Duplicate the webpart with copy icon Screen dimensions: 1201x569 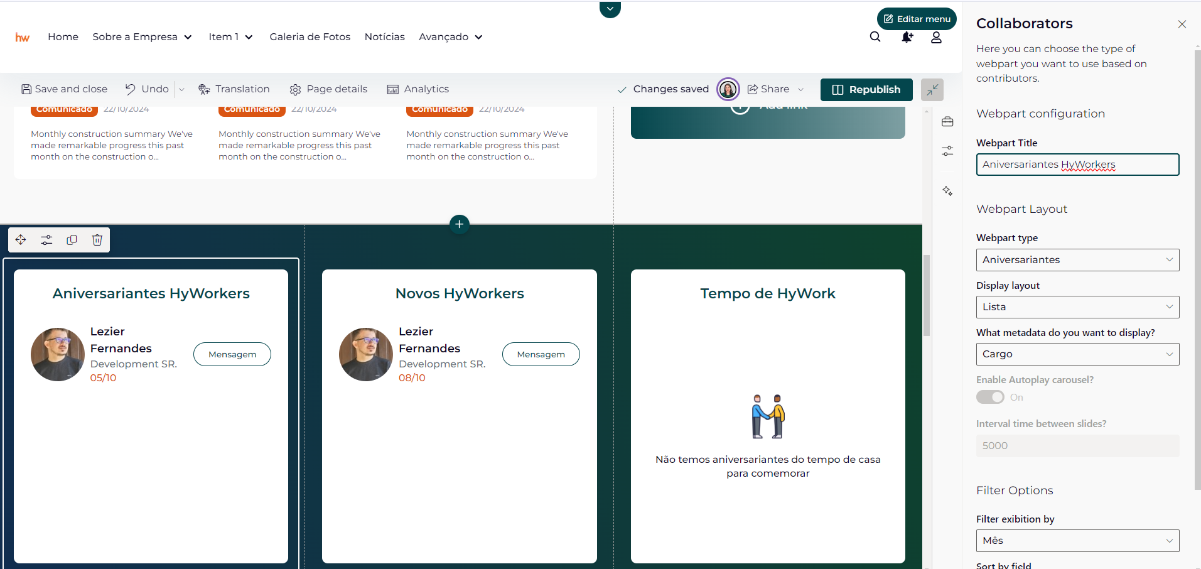point(72,240)
